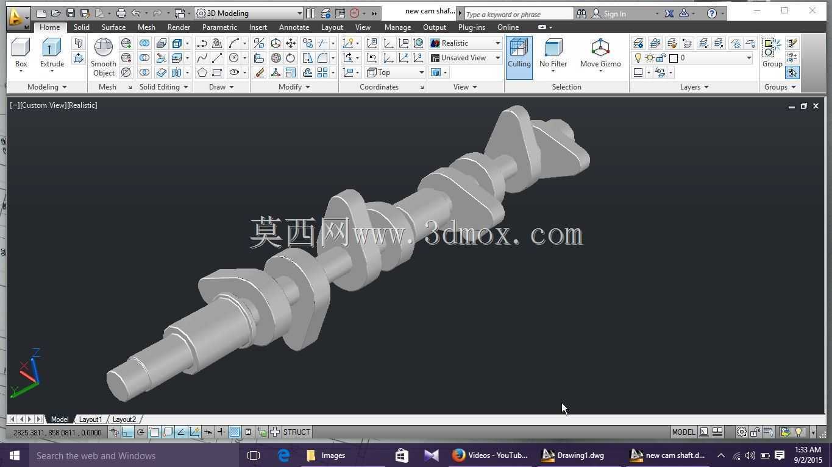Click the Help question mark icon

pyautogui.click(x=711, y=13)
